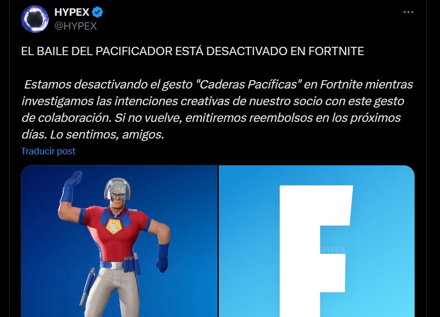The height and width of the screenshot is (317, 440).
Task: Click Peacemaker's blue belt buckle
Action: (114, 265)
